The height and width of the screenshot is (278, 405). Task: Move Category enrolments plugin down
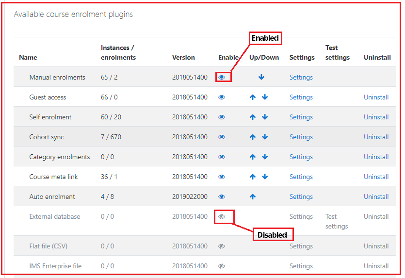pyautogui.click(x=265, y=157)
